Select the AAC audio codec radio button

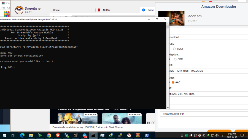(173, 82)
